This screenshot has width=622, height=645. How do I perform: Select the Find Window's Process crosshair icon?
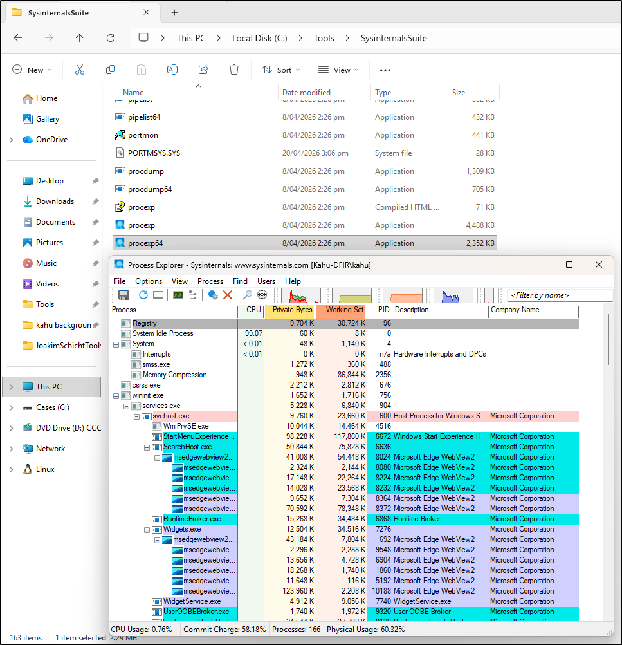tap(262, 295)
